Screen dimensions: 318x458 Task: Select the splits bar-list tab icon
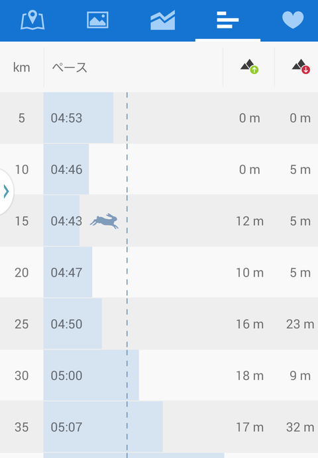click(x=228, y=20)
